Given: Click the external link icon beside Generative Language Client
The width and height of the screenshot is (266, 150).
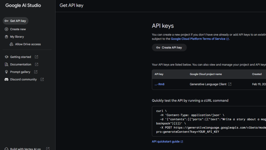Looking at the screenshot, I should [230, 84].
